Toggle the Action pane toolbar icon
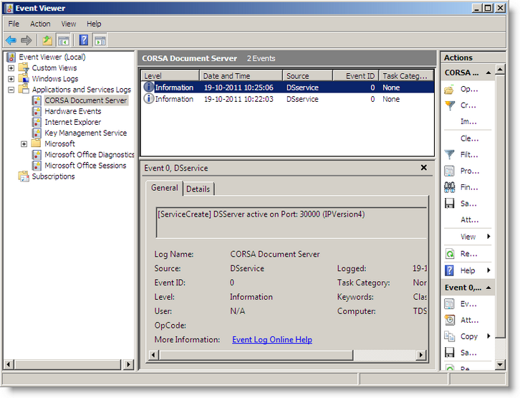 click(x=100, y=40)
